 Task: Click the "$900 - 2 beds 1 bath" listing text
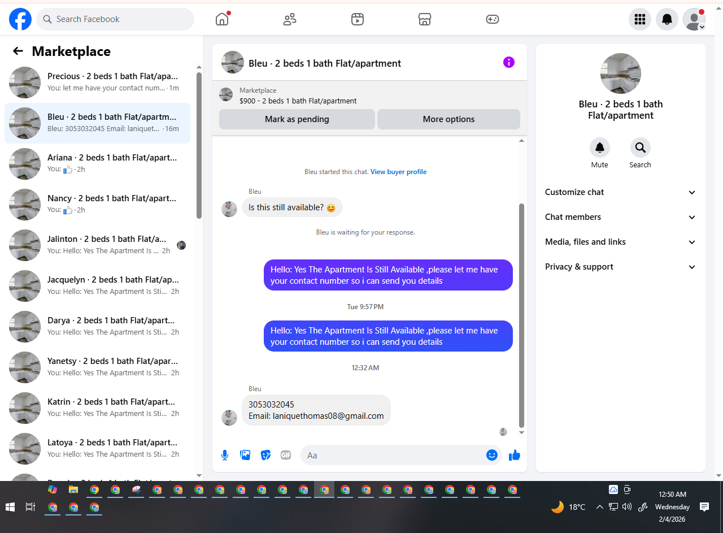298,101
